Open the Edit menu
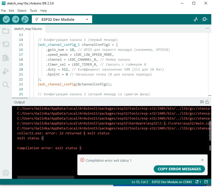The width and height of the screenshot is (223, 188). click(x=11, y=11)
